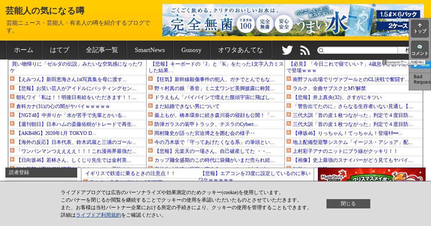Click the クリタ water banner advertisement
Screen dimensions: 431x226
[x=293, y=20]
